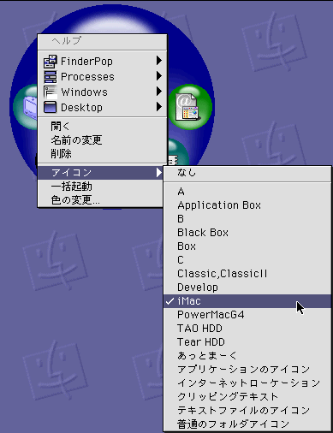333x433 pixels.
Task: Select テキストファイルのアイコン option
Action: coord(247,411)
